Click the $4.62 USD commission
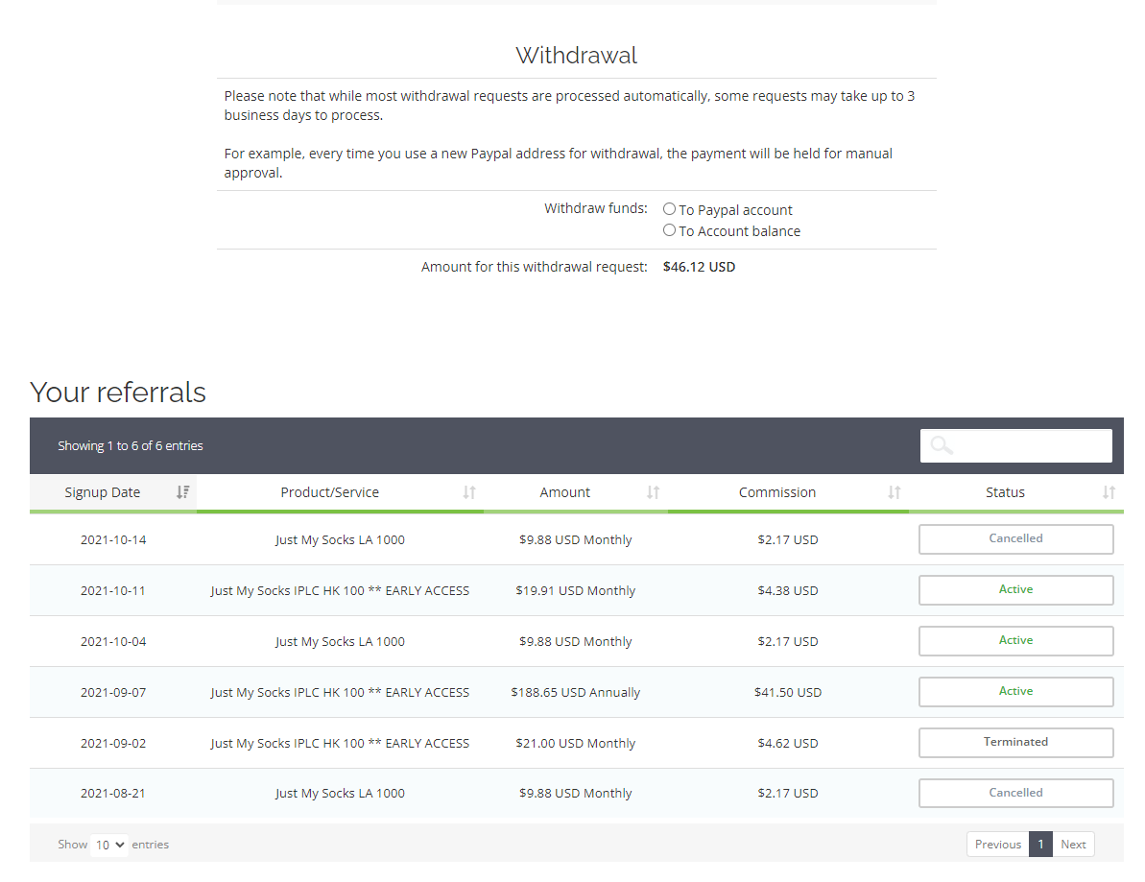1145x882 pixels. [788, 743]
